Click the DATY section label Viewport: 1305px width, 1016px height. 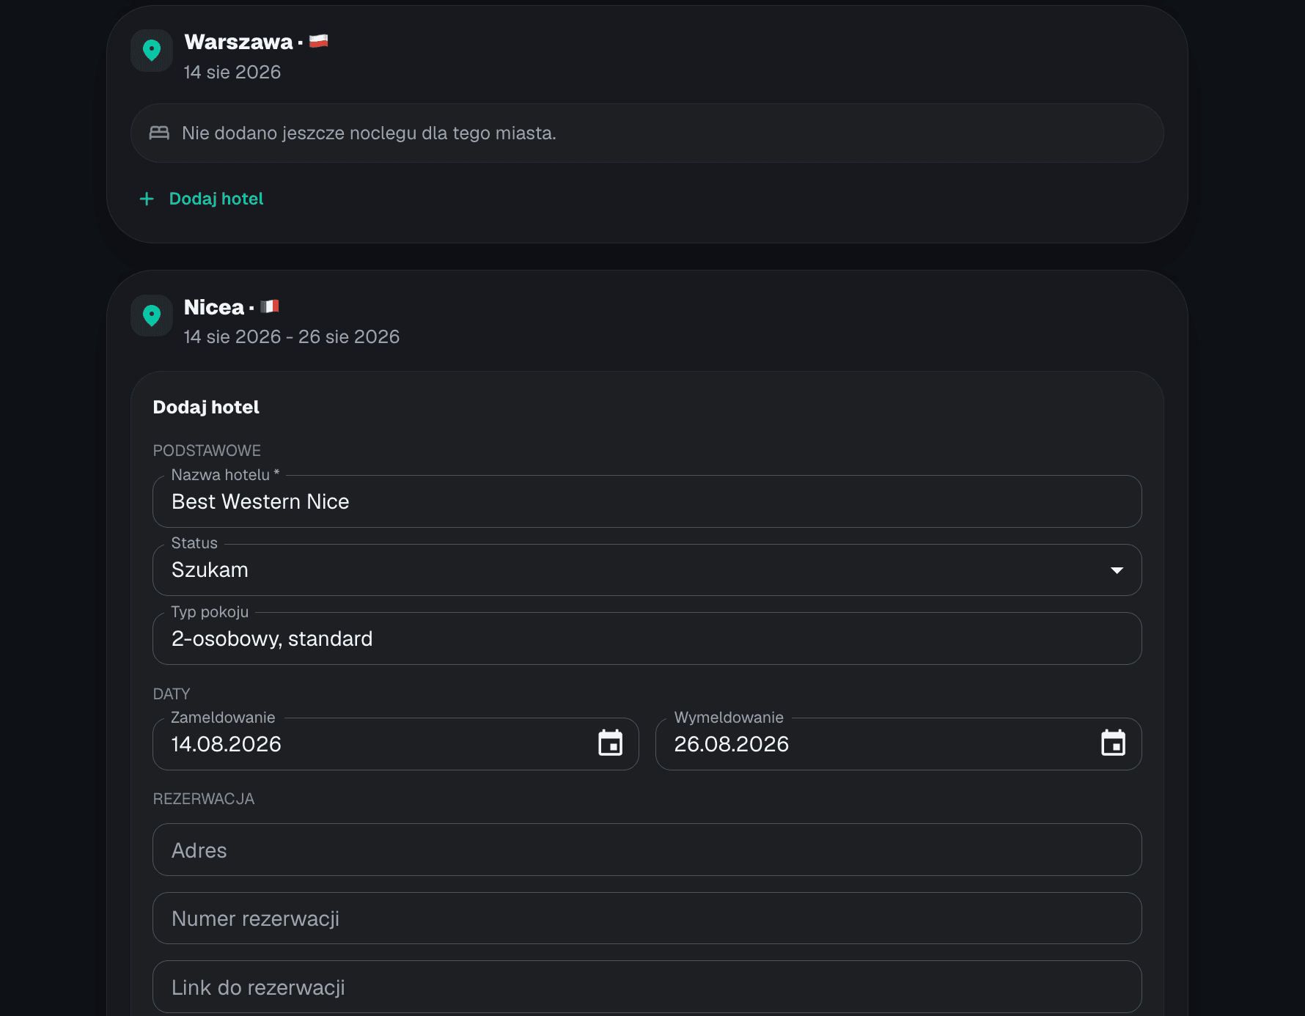pyautogui.click(x=172, y=694)
